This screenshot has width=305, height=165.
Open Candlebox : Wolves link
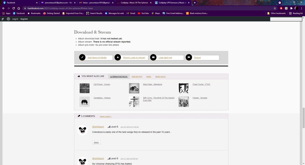(102, 98)
